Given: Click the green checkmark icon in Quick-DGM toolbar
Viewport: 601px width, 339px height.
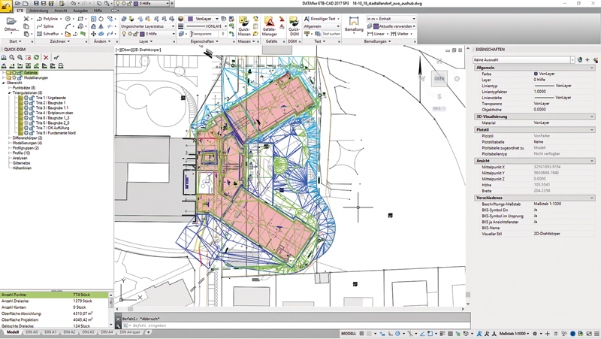Looking at the screenshot, I should click(x=57, y=58).
